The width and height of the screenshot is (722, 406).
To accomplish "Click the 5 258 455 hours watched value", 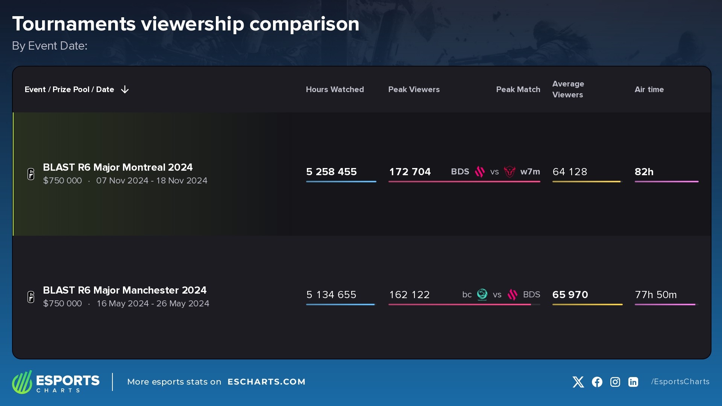I will 331,172.
